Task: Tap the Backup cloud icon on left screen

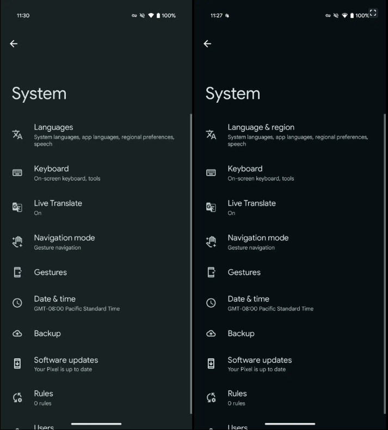Action: (x=17, y=333)
